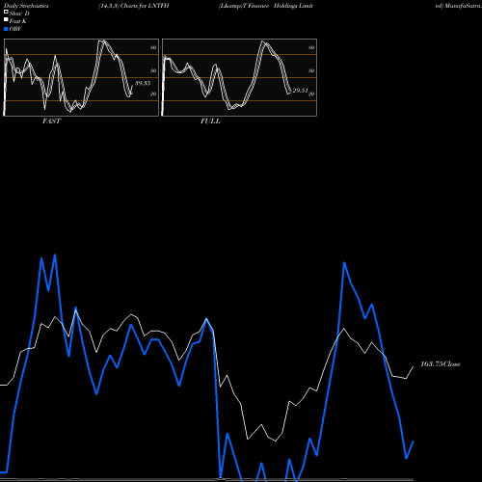Click the 50 level label in FAST chart
The height and width of the screenshot is (482, 482).
coord(153,70)
